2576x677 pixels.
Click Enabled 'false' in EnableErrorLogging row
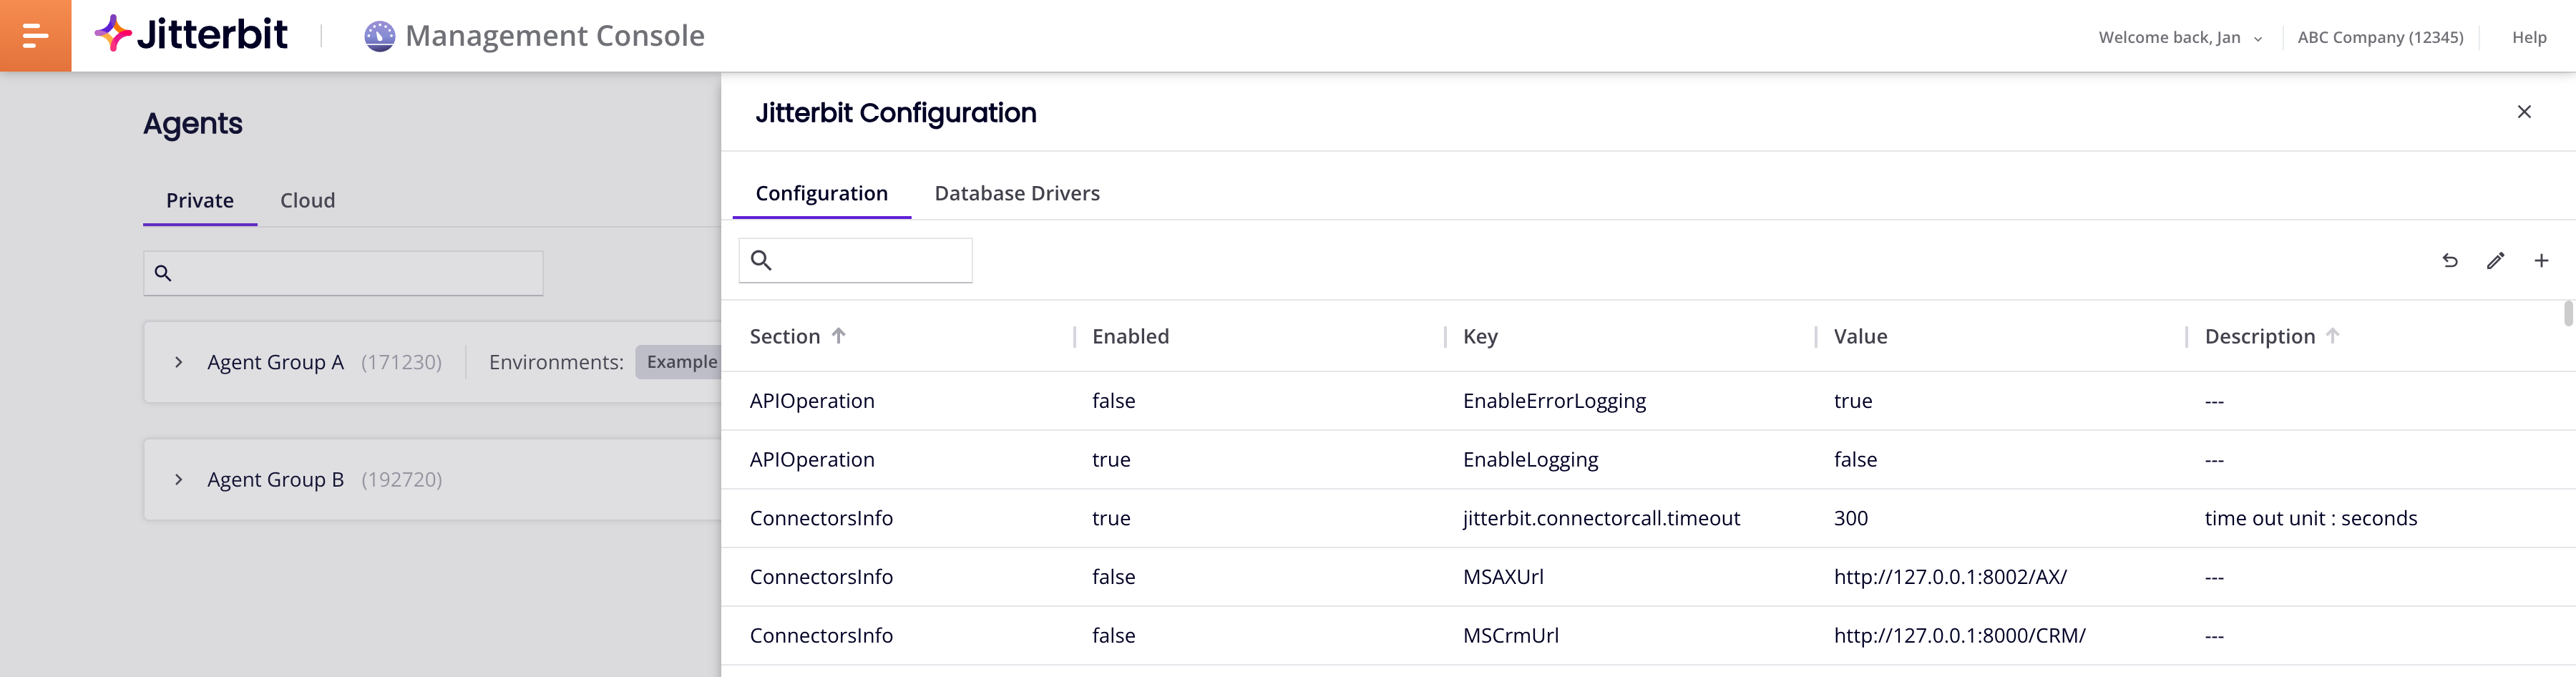(x=1113, y=401)
